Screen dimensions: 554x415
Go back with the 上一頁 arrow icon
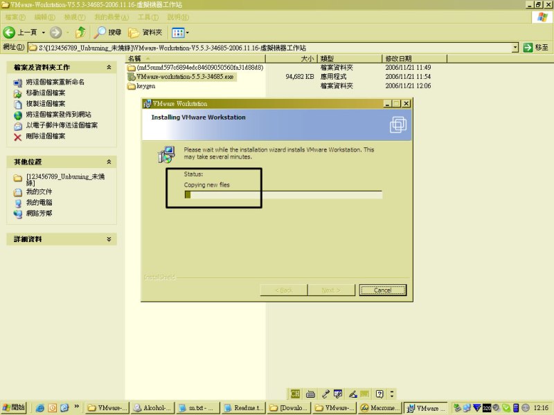[x=9, y=33]
